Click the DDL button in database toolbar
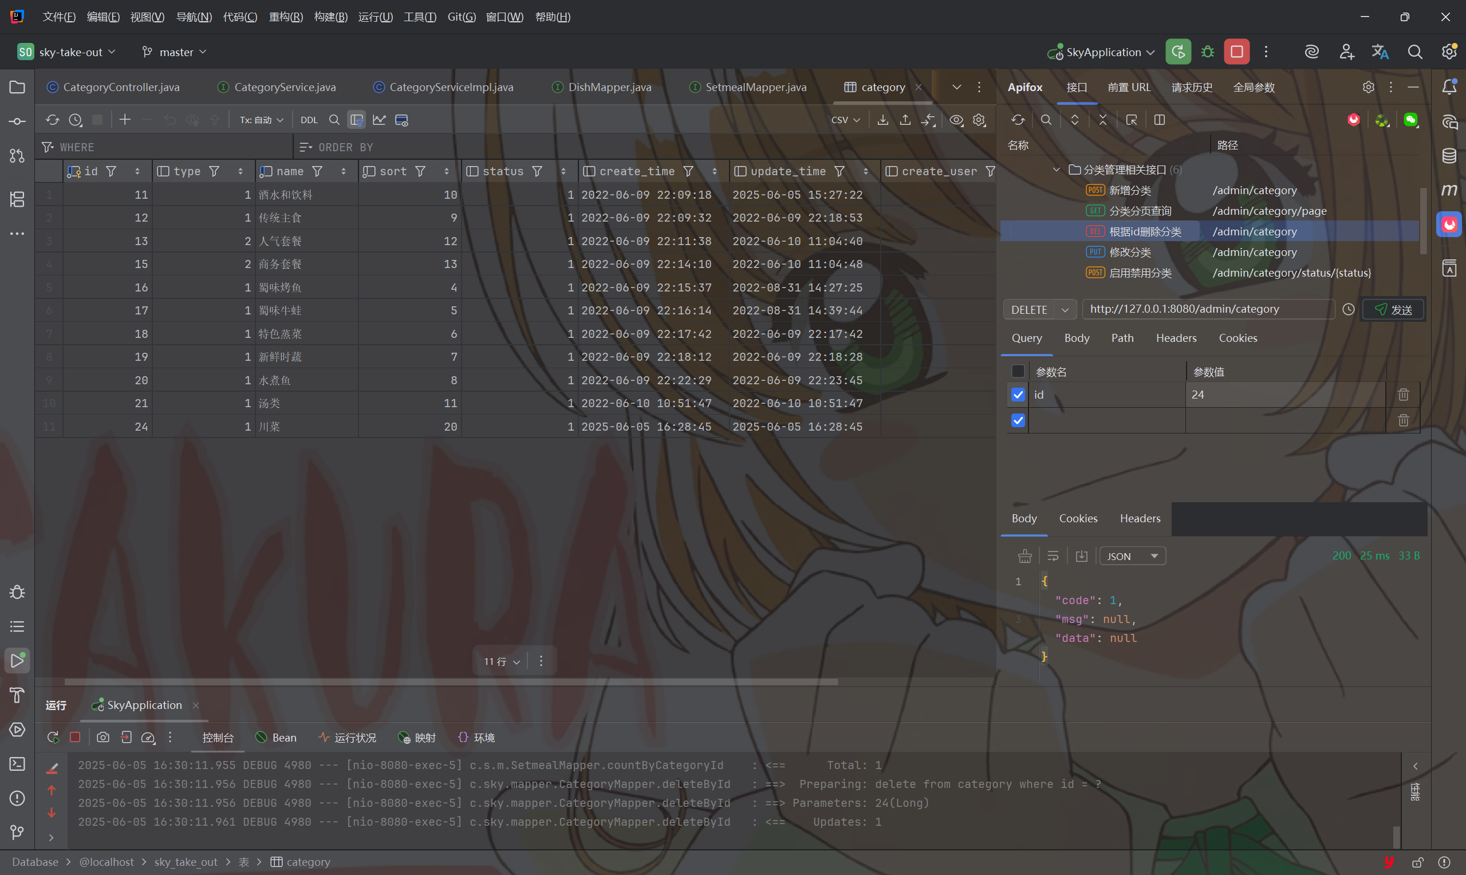1466x875 pixels. (309, 120)
